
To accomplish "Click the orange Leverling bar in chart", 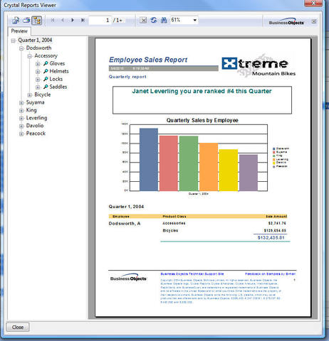I will [209, 167].
